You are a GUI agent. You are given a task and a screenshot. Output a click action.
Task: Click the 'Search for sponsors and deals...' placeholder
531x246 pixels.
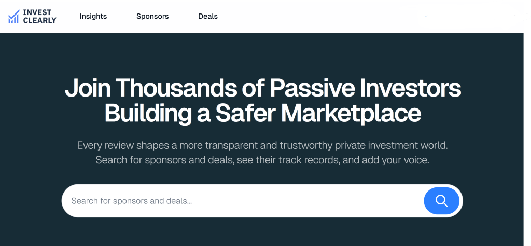[131, 201]
